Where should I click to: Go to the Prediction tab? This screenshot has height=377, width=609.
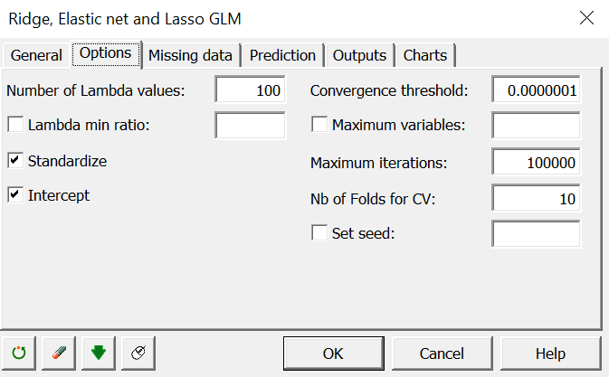click(x=282, y=55)
